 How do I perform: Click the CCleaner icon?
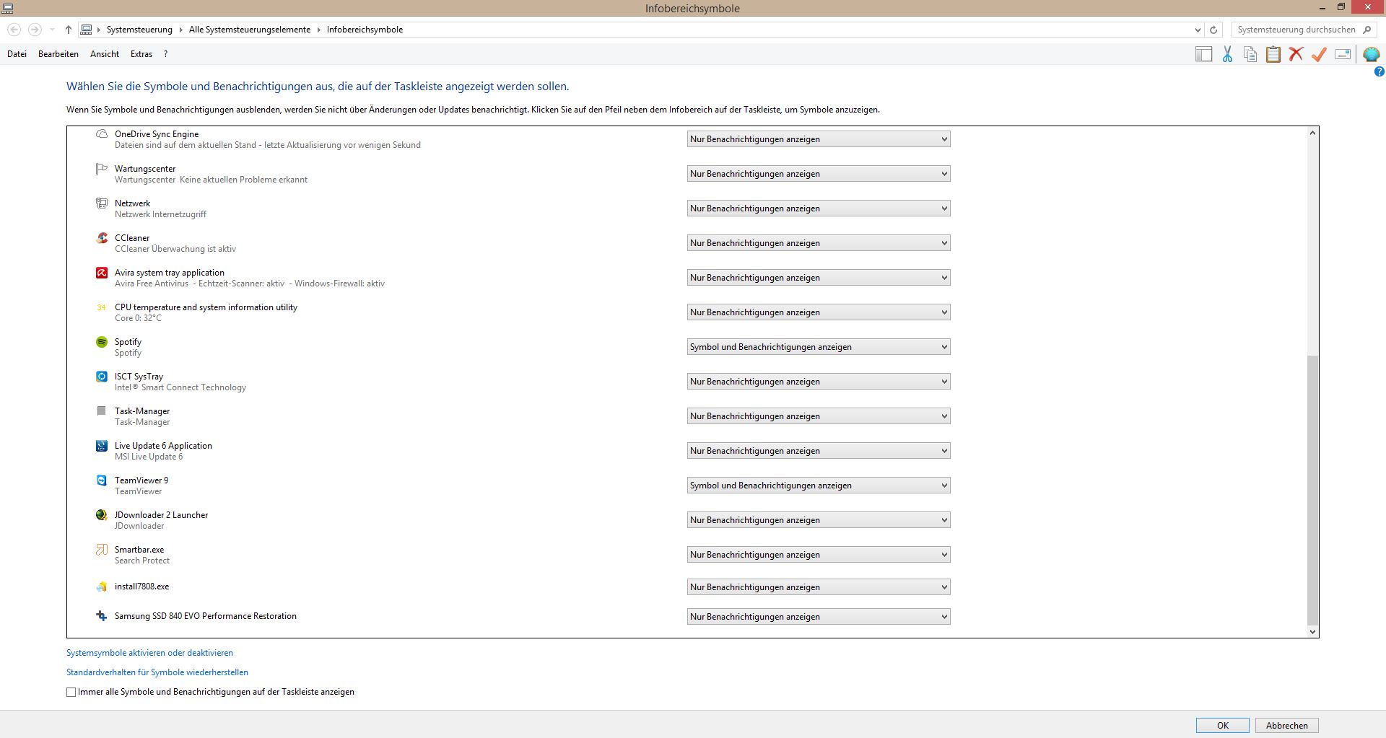[102, 238]
